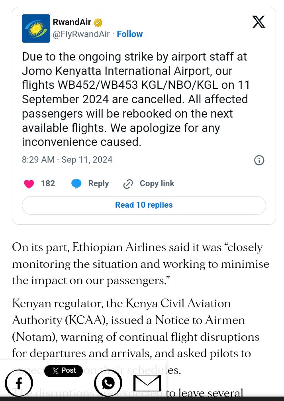Share article by email envelope icon

pyautogui.click(x=147, y=383)
